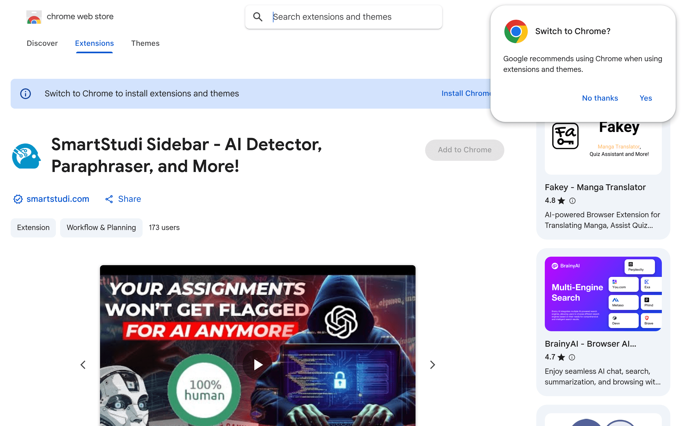Image resolution: width=681 pixels, height=426 pixels.
Task: Click the verified badge beside smartstudi.com
Action: click(18, 199)
